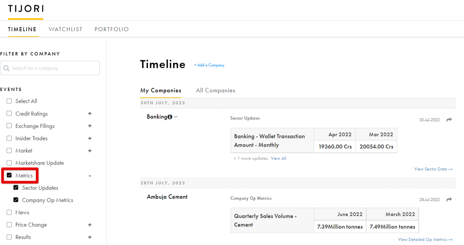The image size is (464, 245).
Task: Expand Price Change sub-options
Action: tap(90, 225)
